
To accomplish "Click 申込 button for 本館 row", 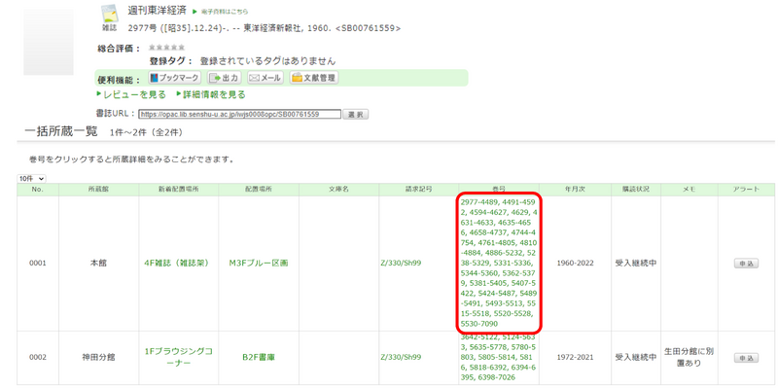I will [746, 263].
